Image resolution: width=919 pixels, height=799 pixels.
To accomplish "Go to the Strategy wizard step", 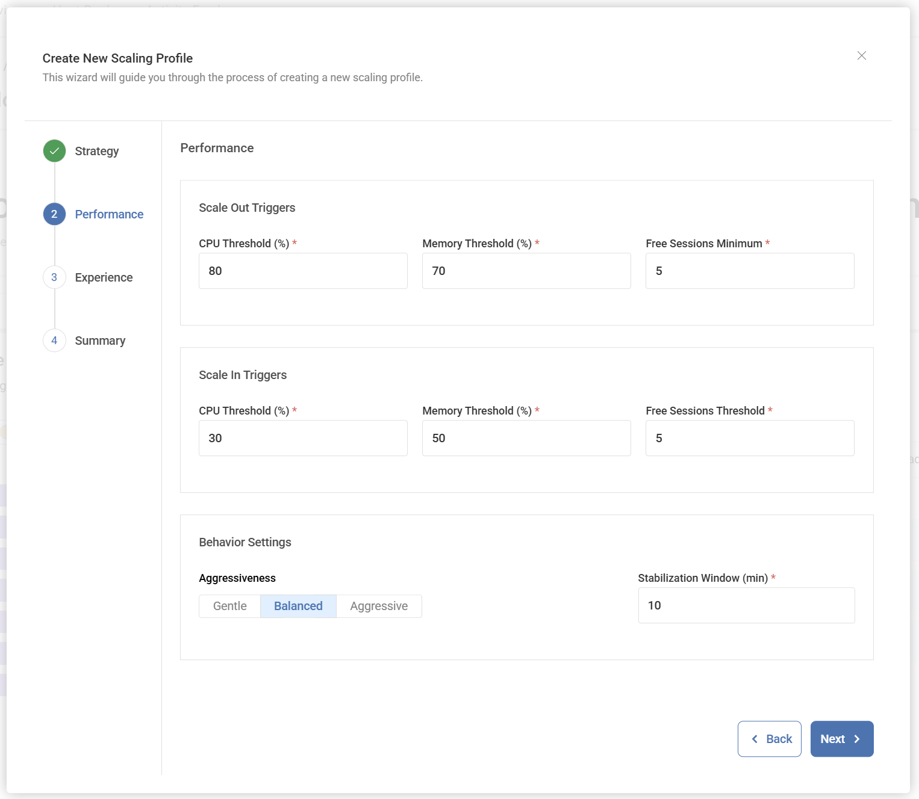I will tap(97, 151).
